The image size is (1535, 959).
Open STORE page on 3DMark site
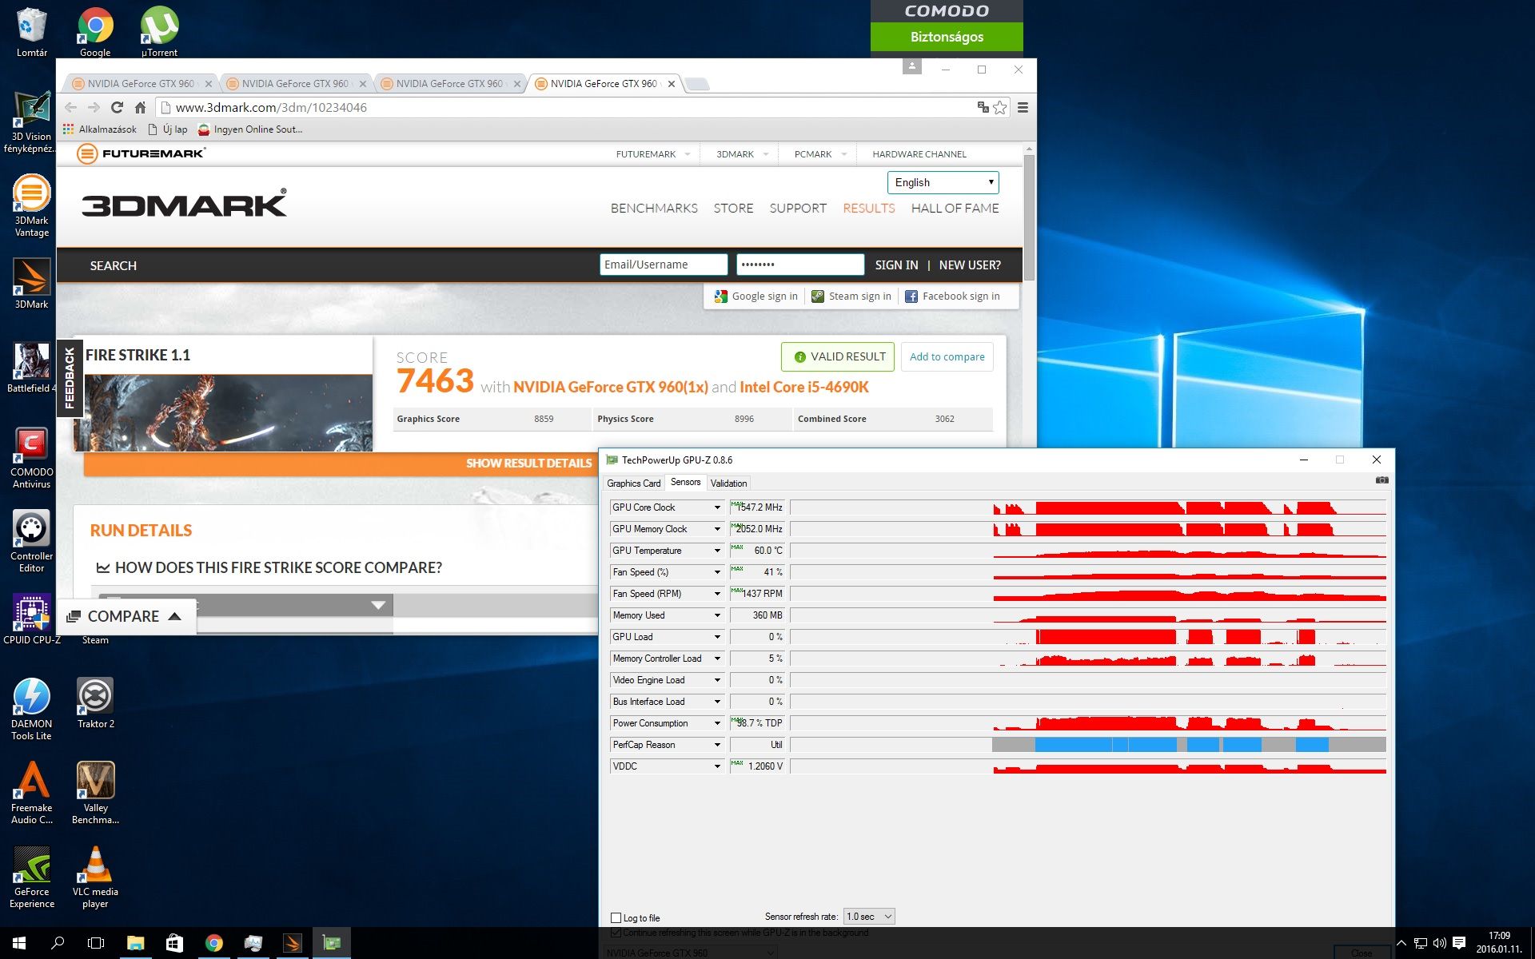coord(733,208)
